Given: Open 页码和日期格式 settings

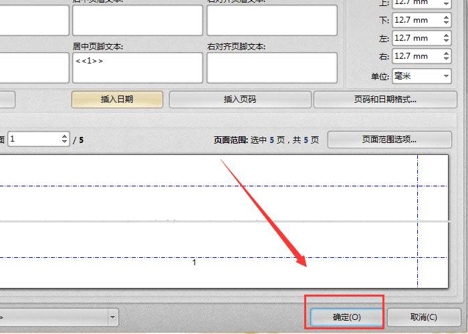Looking at the screenshot, I should [x=385, y=100].
